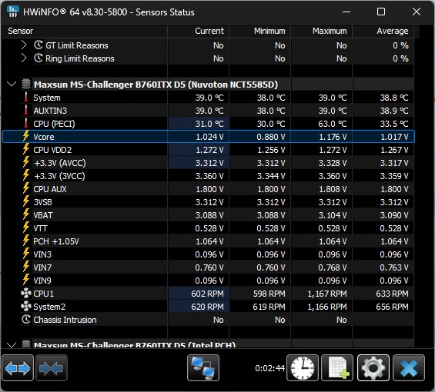Screen dimensions: 435x392
Task: Open sensor settings with the gear button
Action: [x=373, y=368]
